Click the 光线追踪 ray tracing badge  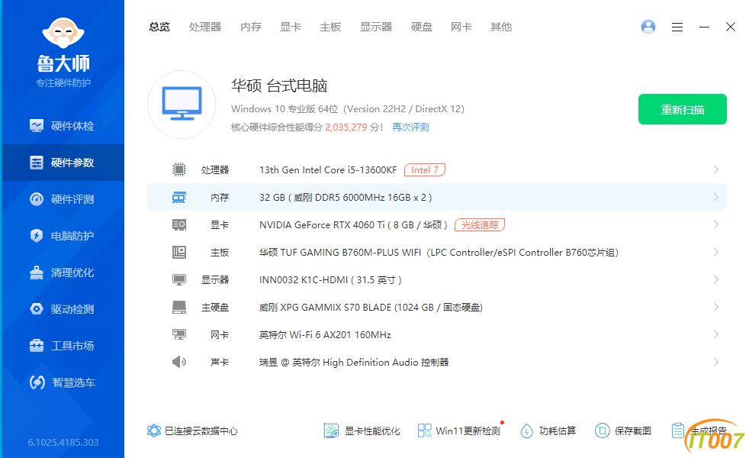(x=480, y=224)
